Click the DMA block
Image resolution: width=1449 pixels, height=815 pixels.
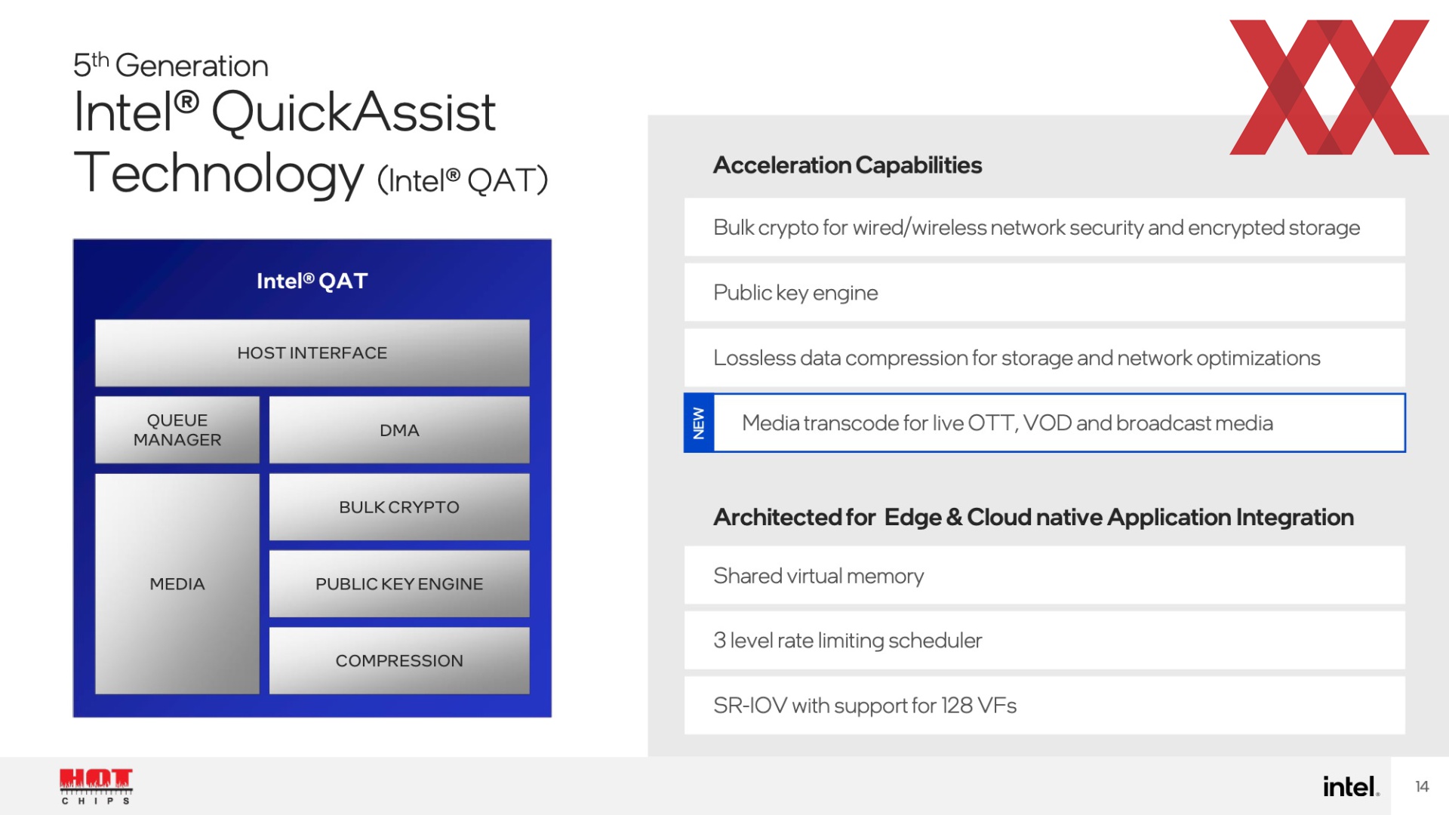pyautogui.click(x=399, y=429)
